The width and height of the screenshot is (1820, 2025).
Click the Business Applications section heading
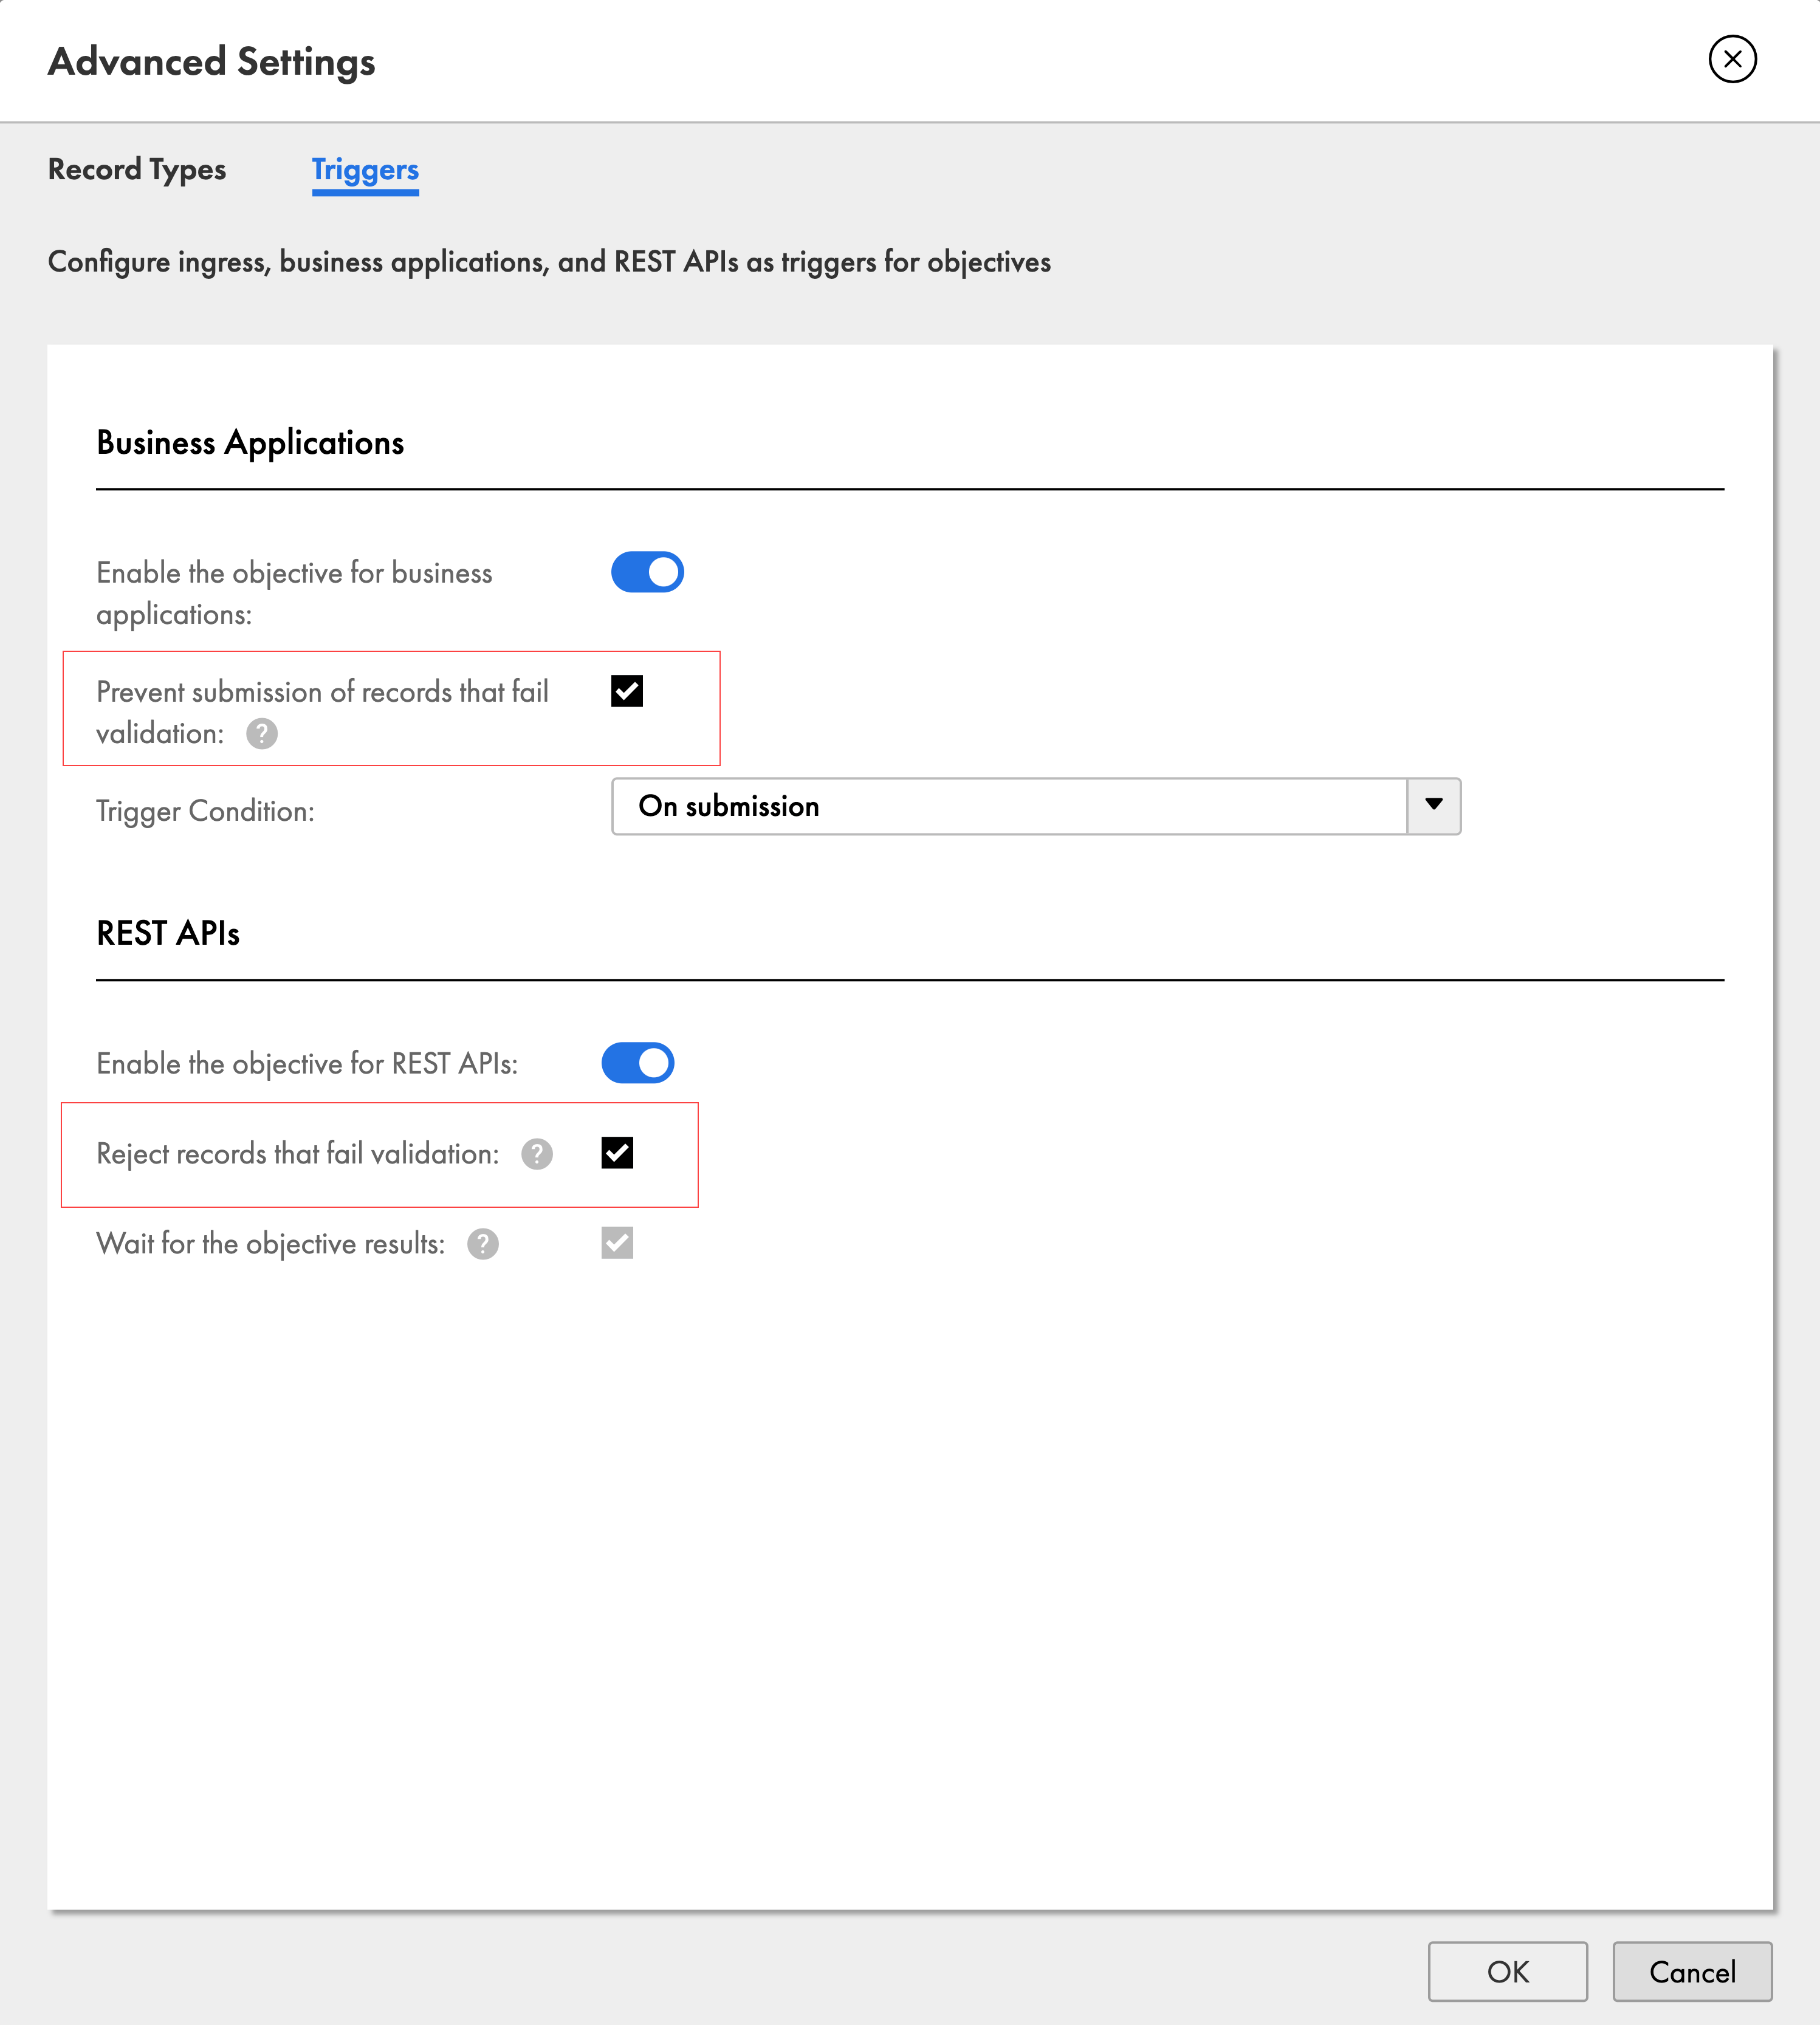250,443
